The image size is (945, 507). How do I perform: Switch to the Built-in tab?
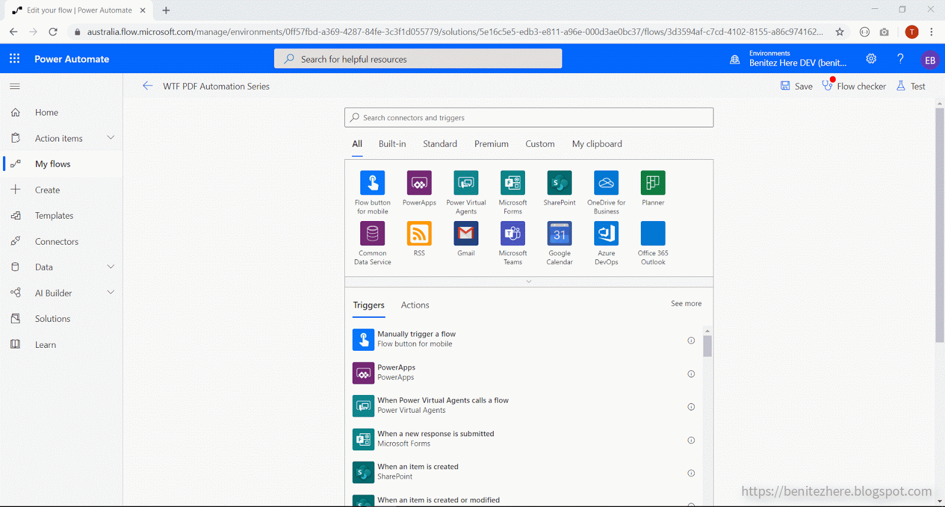(392, 144)
